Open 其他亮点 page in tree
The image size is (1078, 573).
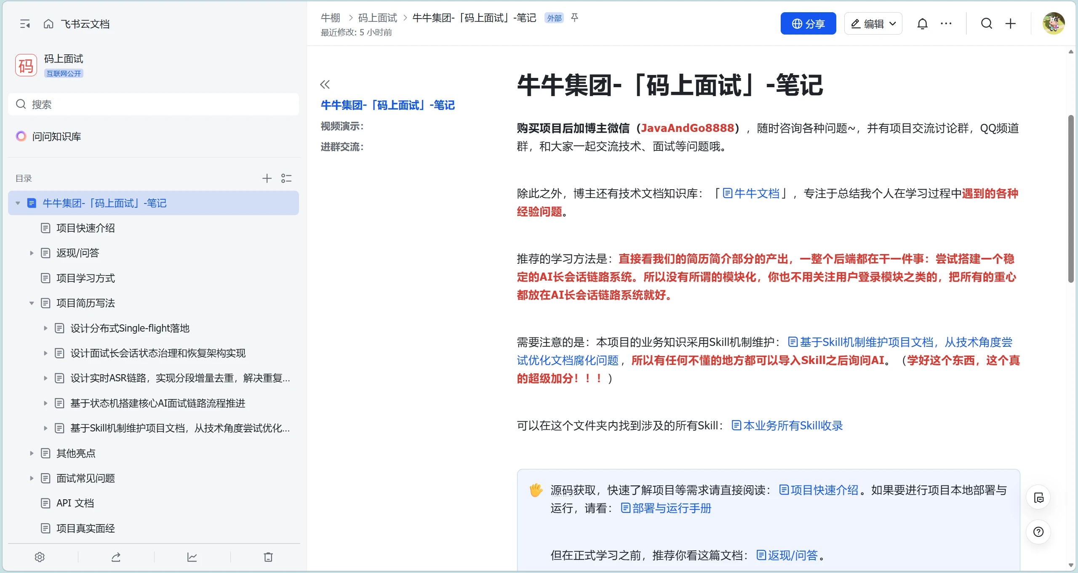[x=76, y=453]
